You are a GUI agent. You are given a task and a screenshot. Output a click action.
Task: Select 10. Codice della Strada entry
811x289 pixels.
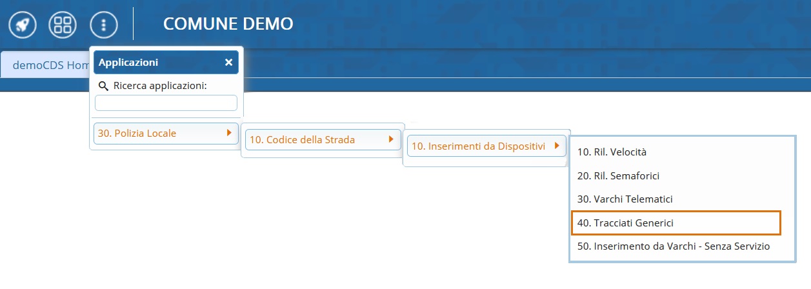point(323,139)
